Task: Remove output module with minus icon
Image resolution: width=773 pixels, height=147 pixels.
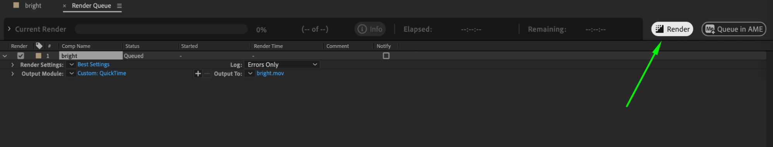Action: (x=207, y=73)
